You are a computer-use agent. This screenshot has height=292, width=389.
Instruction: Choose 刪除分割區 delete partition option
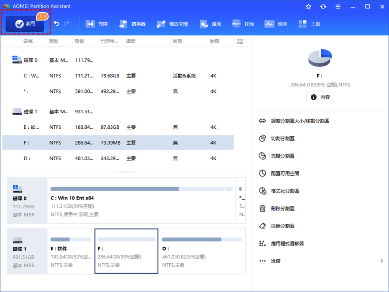276,208
